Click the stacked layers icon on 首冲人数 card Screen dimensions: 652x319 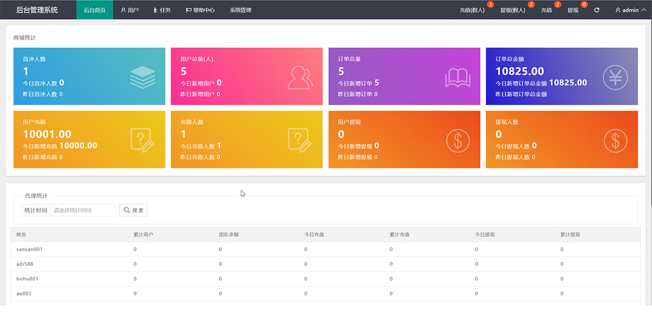pyautogui.click(x=142, y=77)
